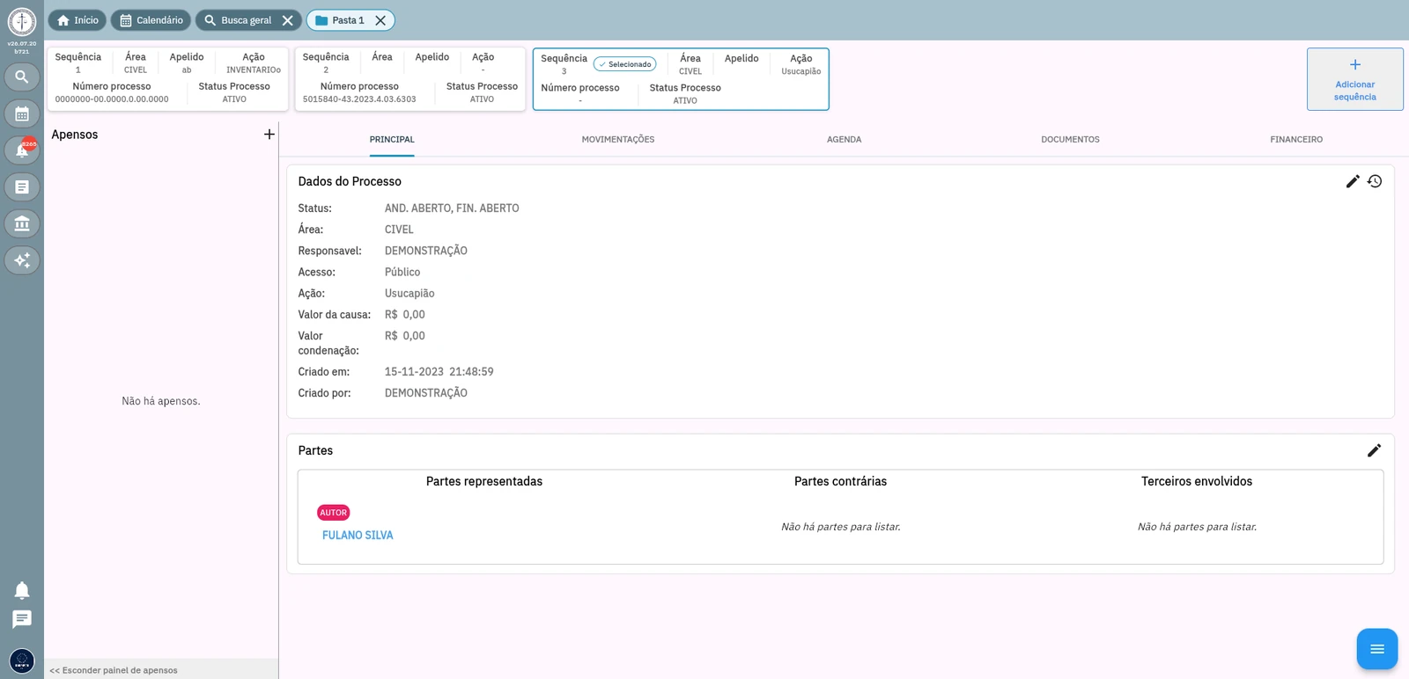The height and width of the screenshot is (679, 1409).
Task: Open party FULANO SILVA link
Action: (x=358, y=535)
